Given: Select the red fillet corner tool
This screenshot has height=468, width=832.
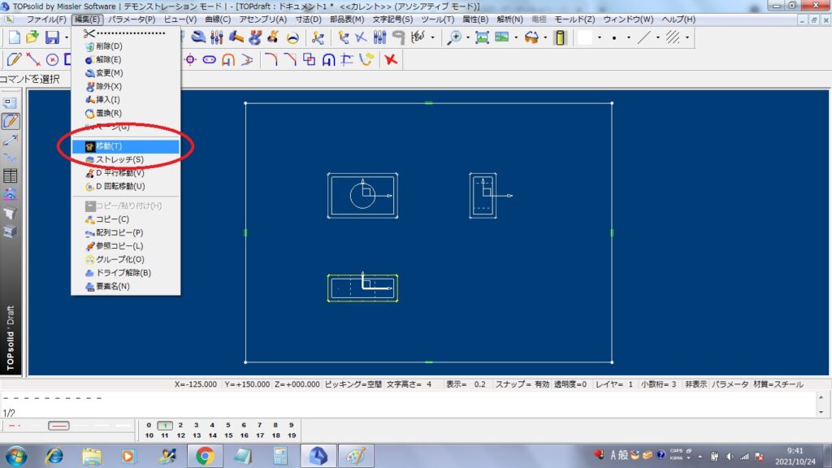Looking at the screenshot, I should 271,59.
